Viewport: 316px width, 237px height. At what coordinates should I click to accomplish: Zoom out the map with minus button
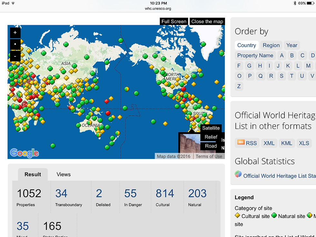[15, 56]
